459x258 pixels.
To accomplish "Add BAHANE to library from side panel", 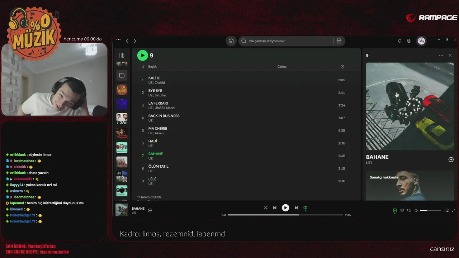I will pyautogui.click(x=451, y=159).
